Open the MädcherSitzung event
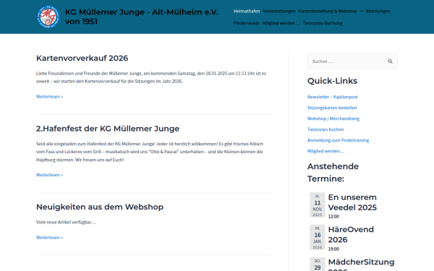434x271 pixels. click(361, 264)
